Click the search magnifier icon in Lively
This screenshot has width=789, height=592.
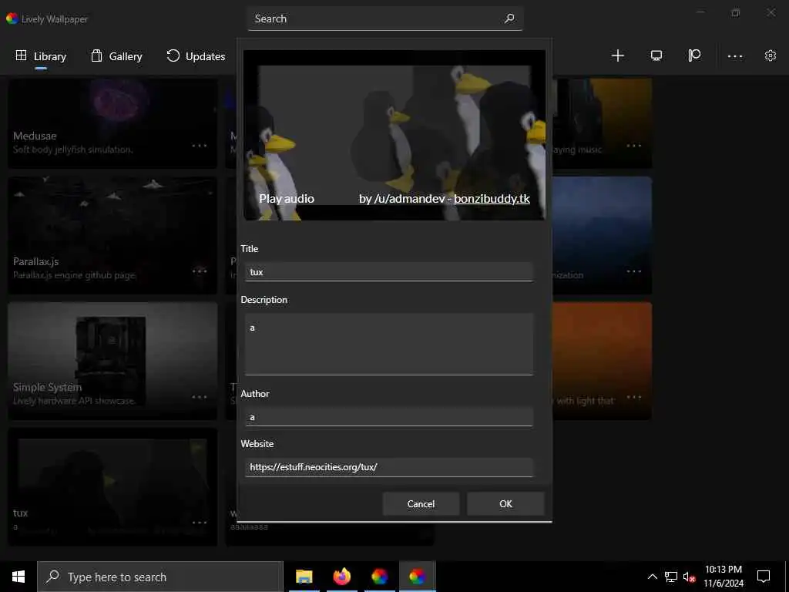point(509,18)
